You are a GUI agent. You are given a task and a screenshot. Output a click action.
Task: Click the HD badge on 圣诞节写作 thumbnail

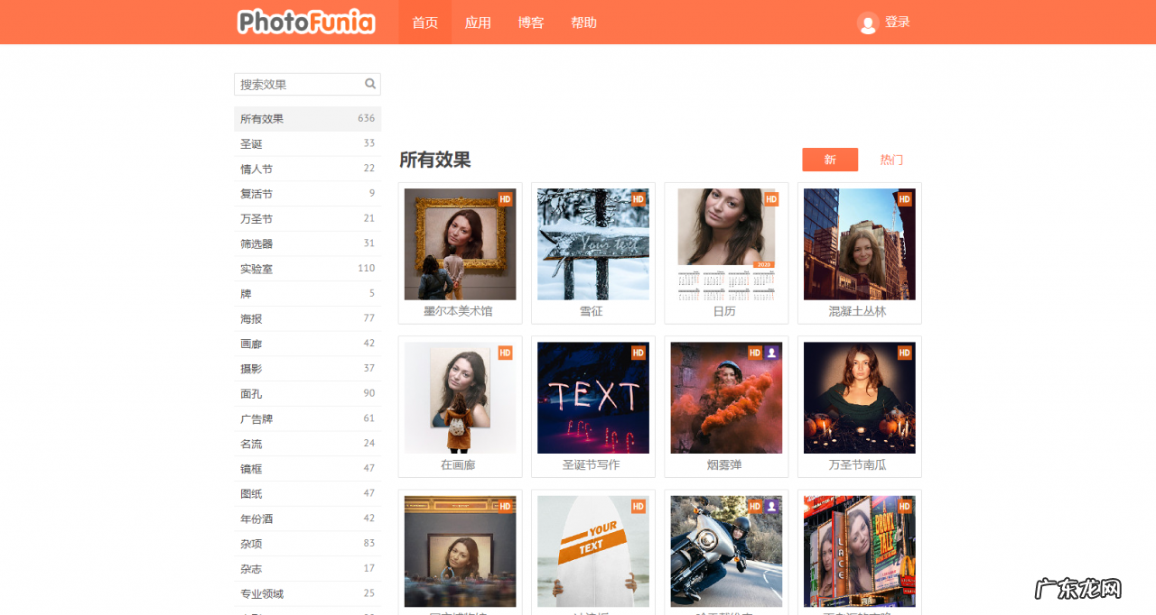639,353
